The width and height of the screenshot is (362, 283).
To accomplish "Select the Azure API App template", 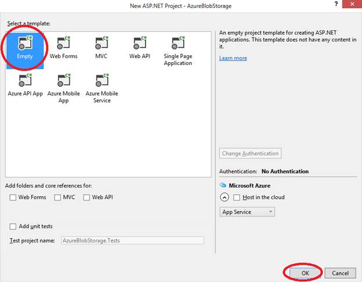I will point(25,85).
